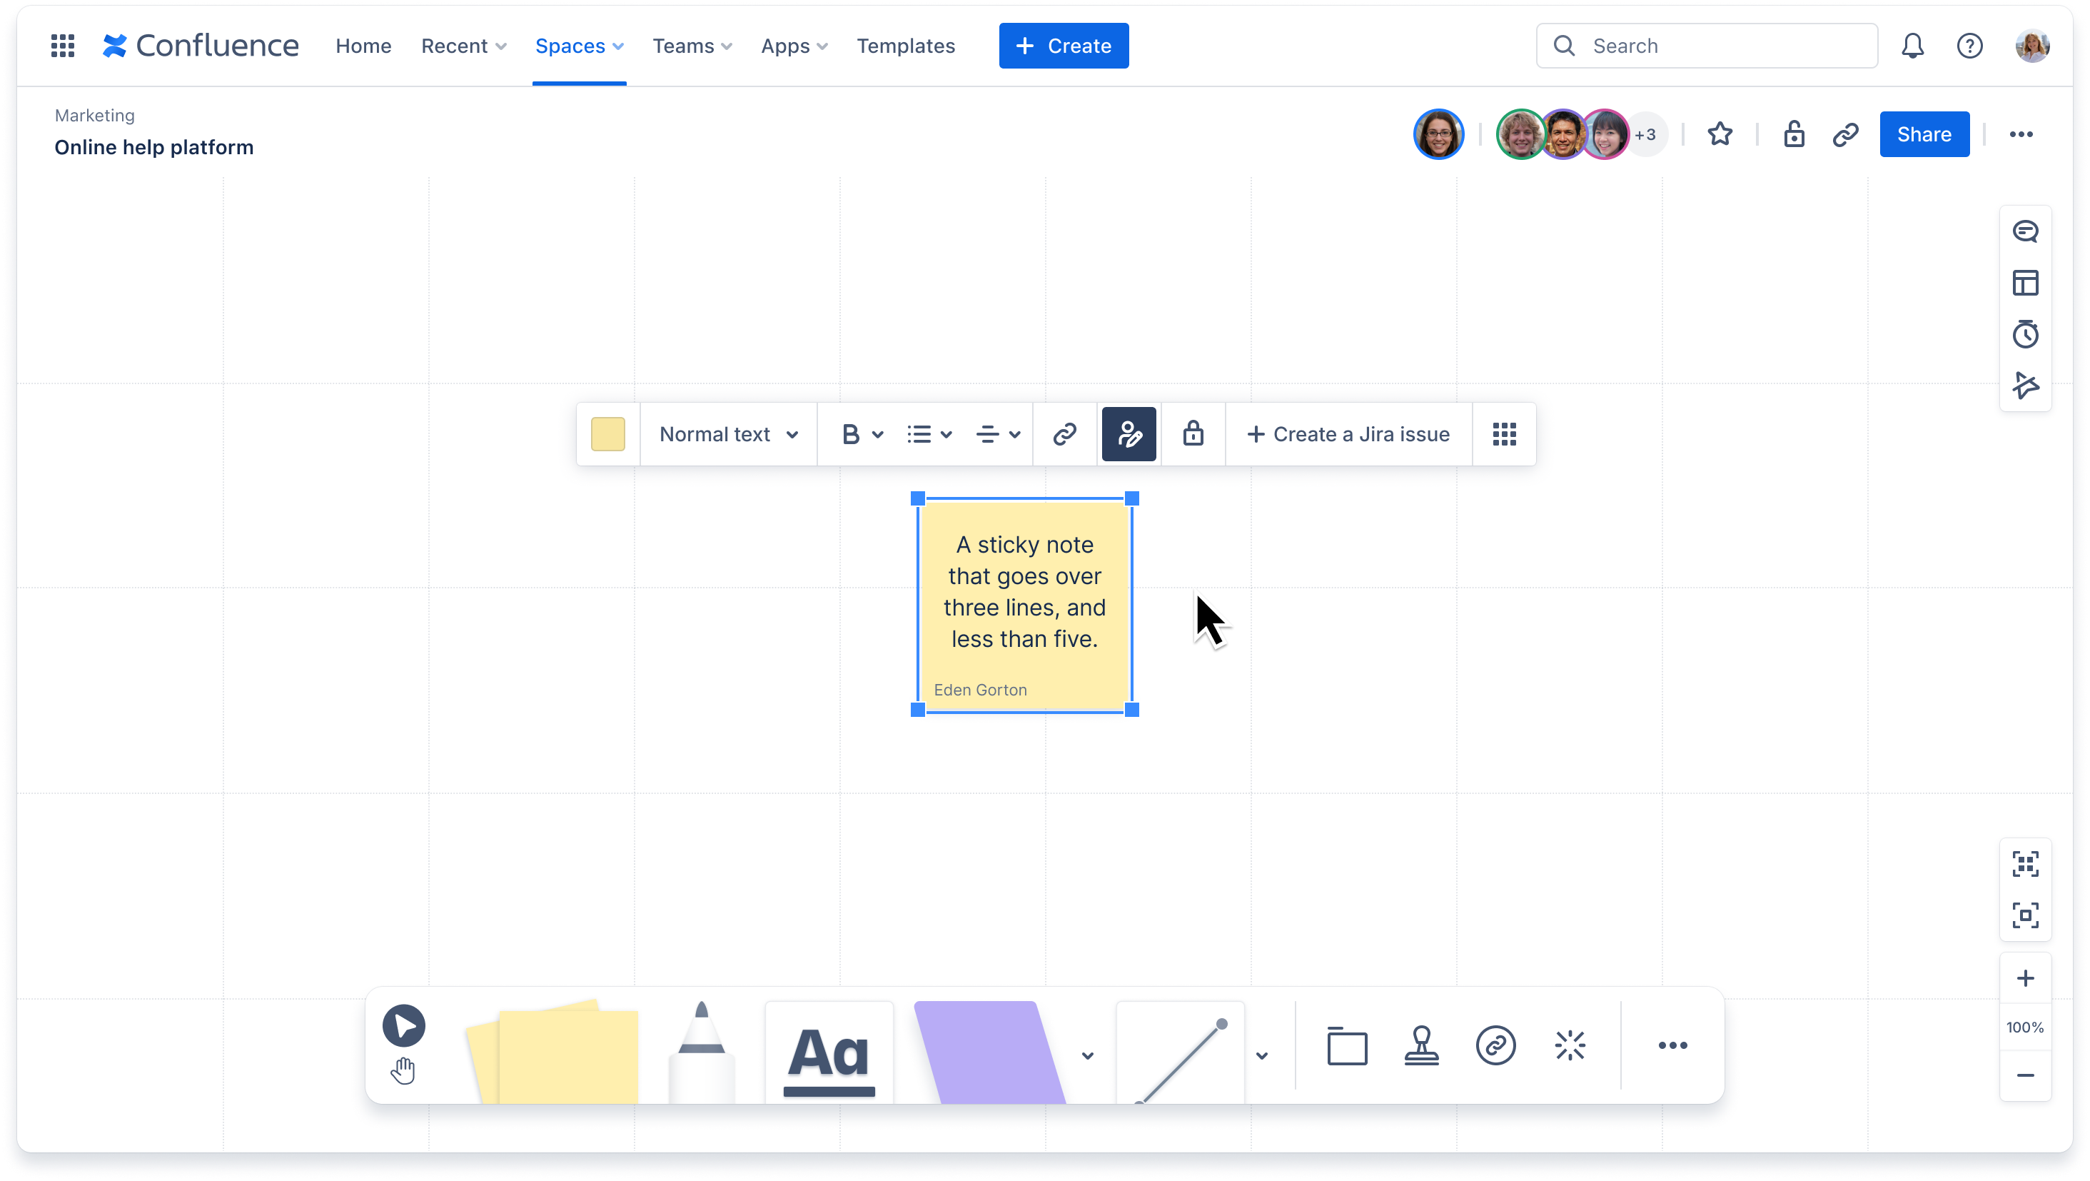Open notifications bell
This screenshot has width=2090, height=1181.
coord(1912,46)
